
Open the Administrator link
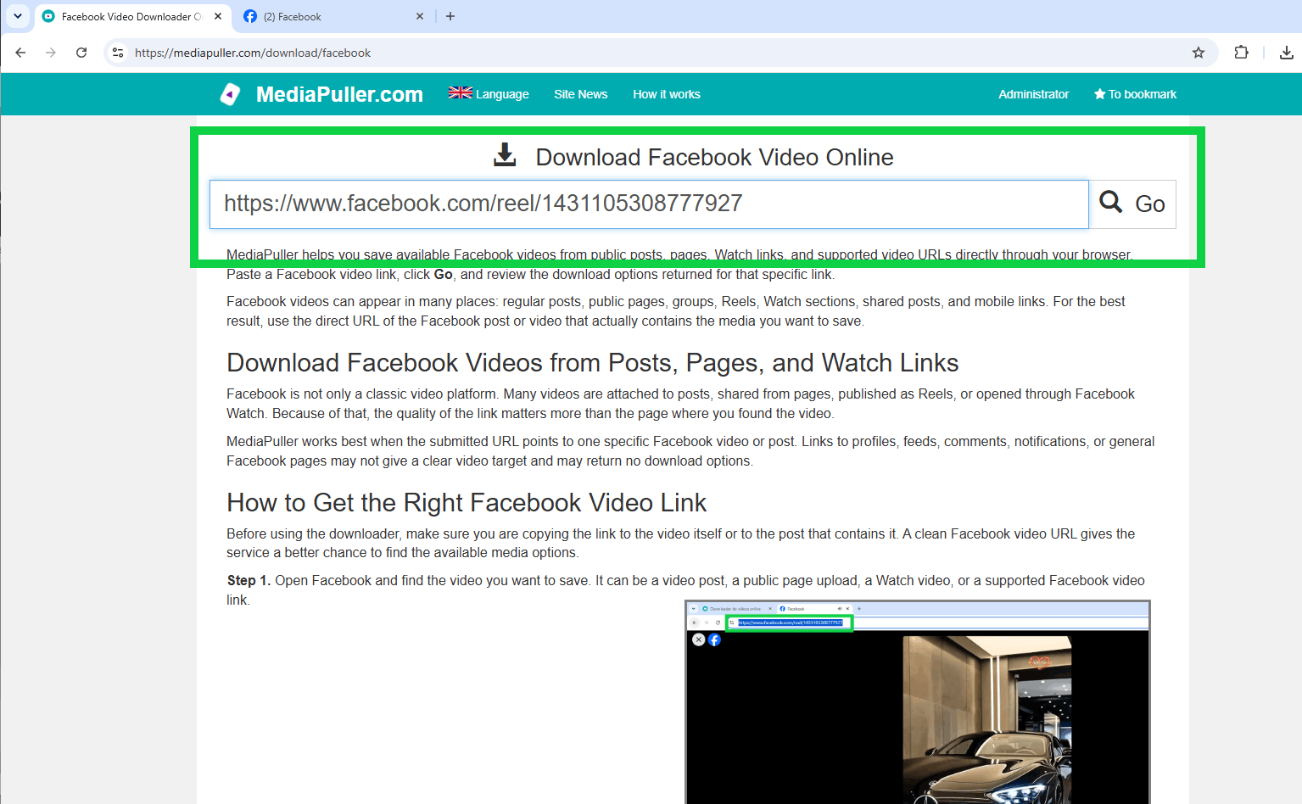1034,94
